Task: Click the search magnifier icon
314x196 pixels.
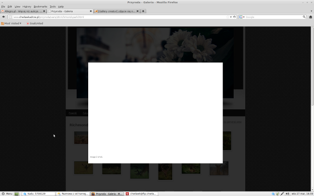Action: (x=304, y=17)
